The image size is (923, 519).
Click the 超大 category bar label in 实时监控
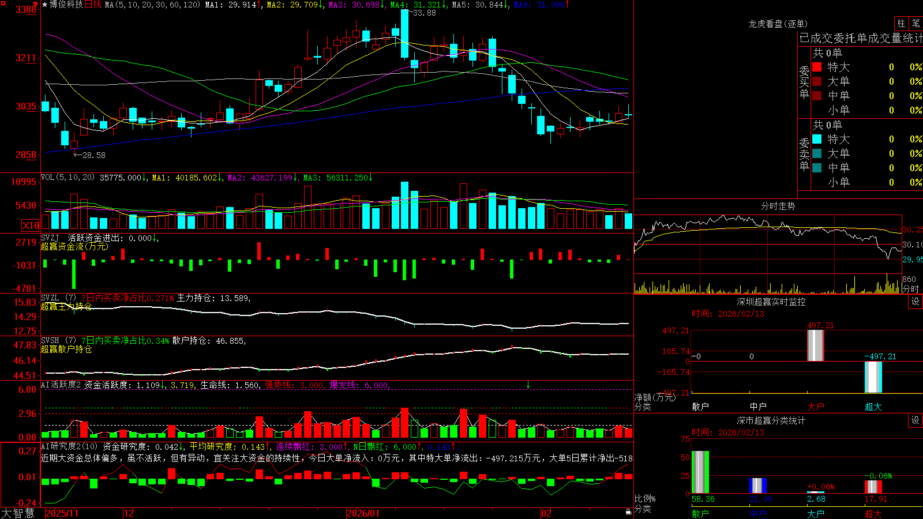[873, 407]
